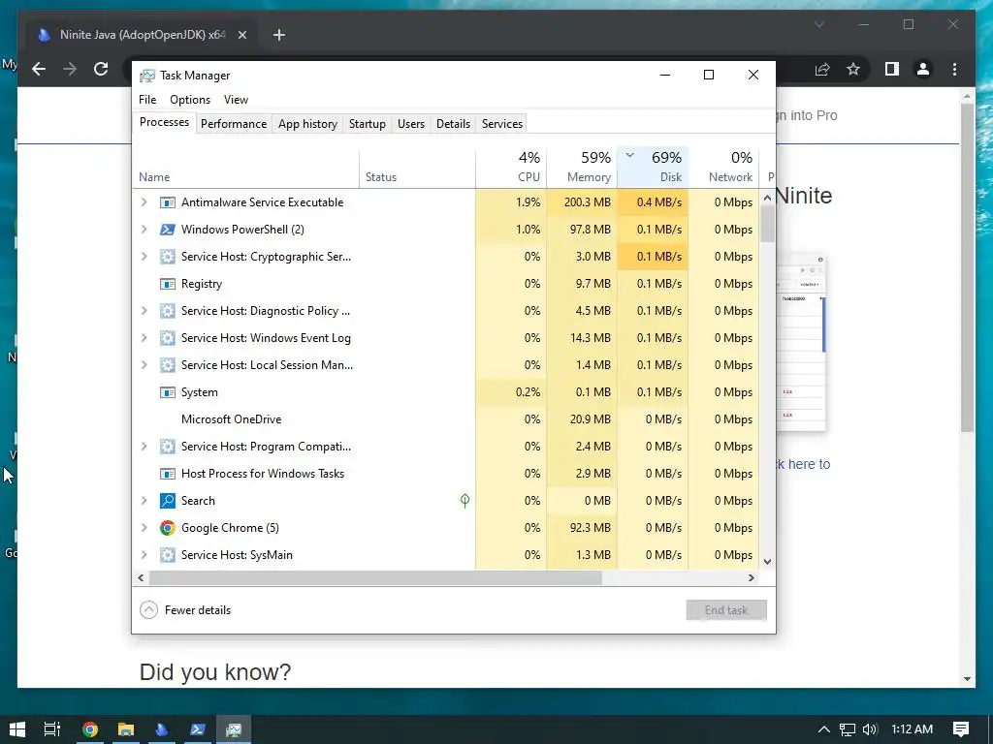Image resolution: width=993 pixels, height=744 pixels.
Task: Click the process list vertical scrollbar thumb
Action: 768,224
